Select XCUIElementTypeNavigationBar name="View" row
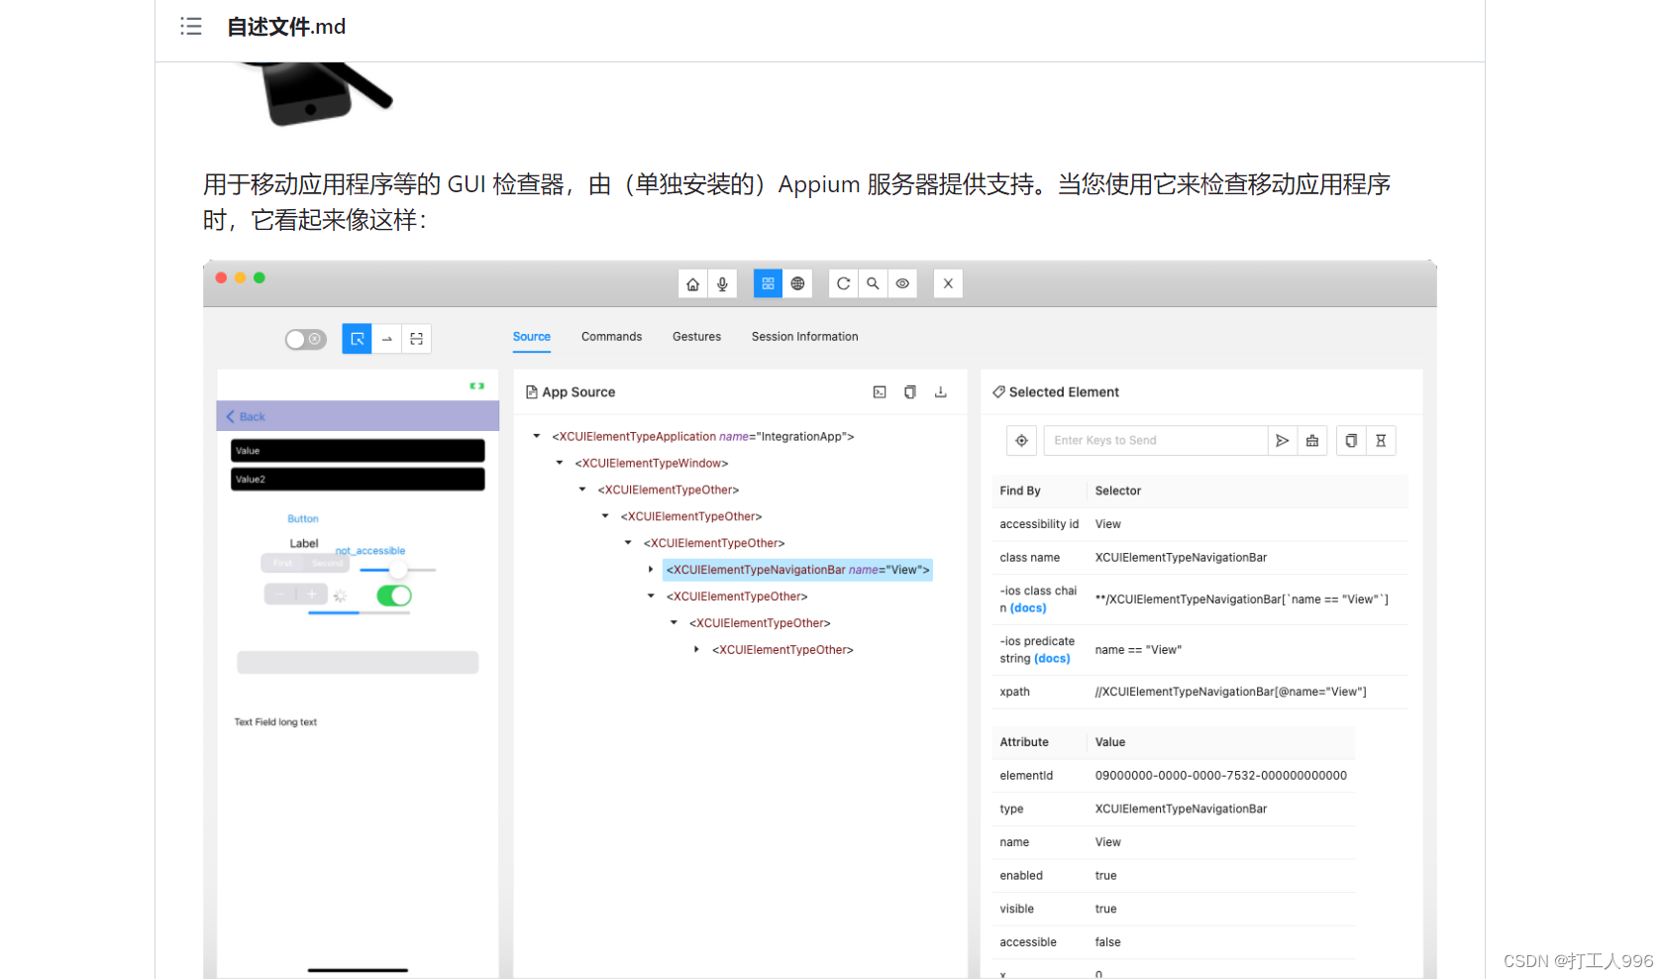The height and width of the screenshot is (979, 1668). pyautogui.click(x=797, y=570)
